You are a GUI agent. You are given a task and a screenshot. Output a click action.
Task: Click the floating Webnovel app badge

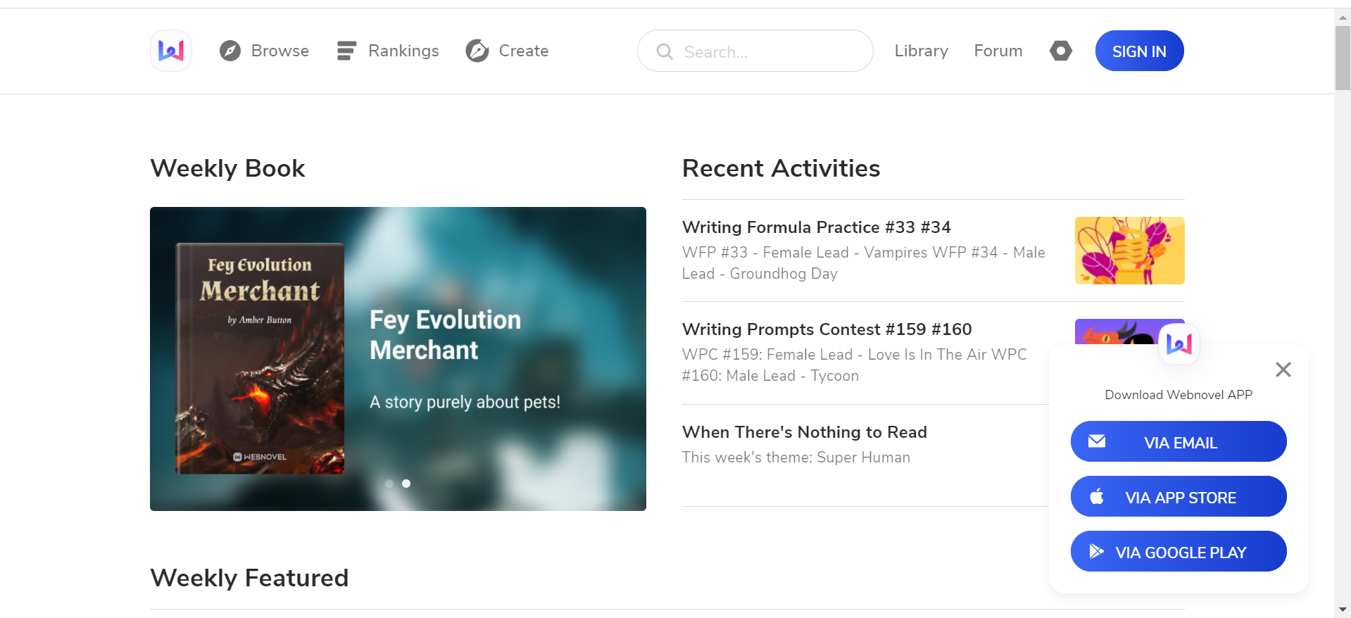coord(1179,343)
